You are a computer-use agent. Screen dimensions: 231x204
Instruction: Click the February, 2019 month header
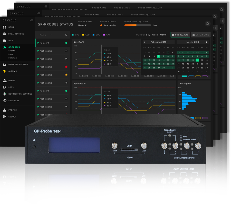click(x=159, y=42)
